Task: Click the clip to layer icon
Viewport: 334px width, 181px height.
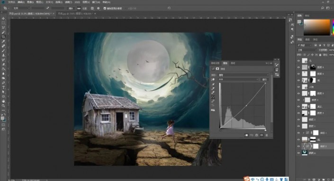Action: point(246,135)
